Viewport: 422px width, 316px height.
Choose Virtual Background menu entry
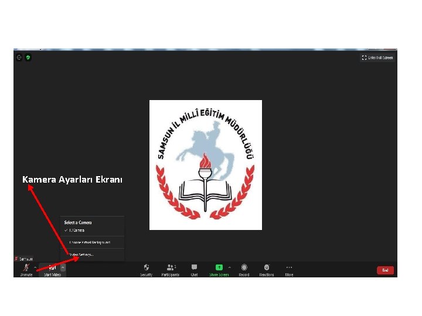pos(92,242)
